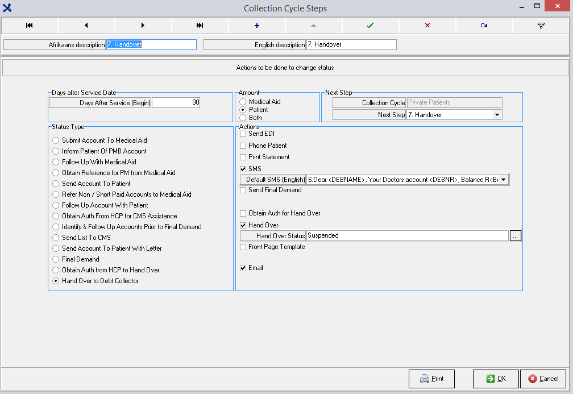Uncheck the SMS checkbox
The width and height of the screenshot is (573, 394).
point(243,169)
